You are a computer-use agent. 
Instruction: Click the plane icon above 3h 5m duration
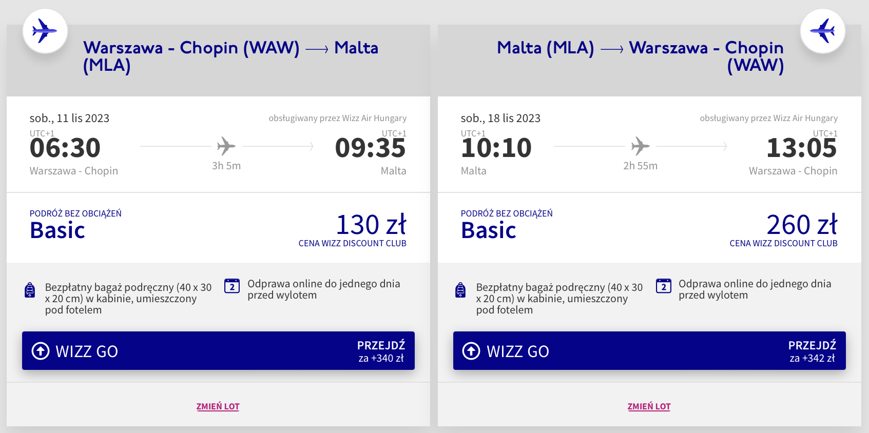226,146
